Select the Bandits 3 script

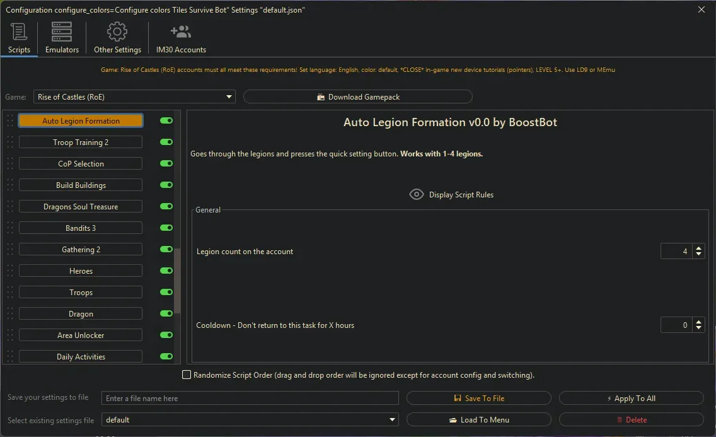tap(81, 228)
